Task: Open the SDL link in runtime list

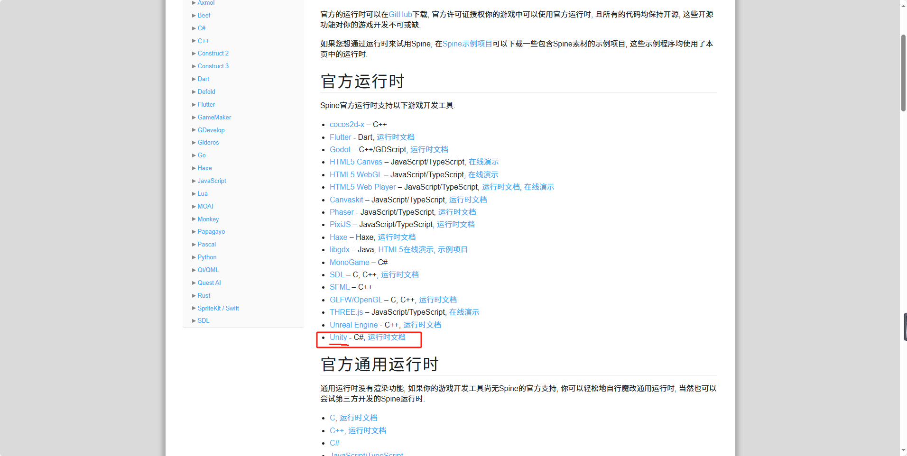Action: 337,274
